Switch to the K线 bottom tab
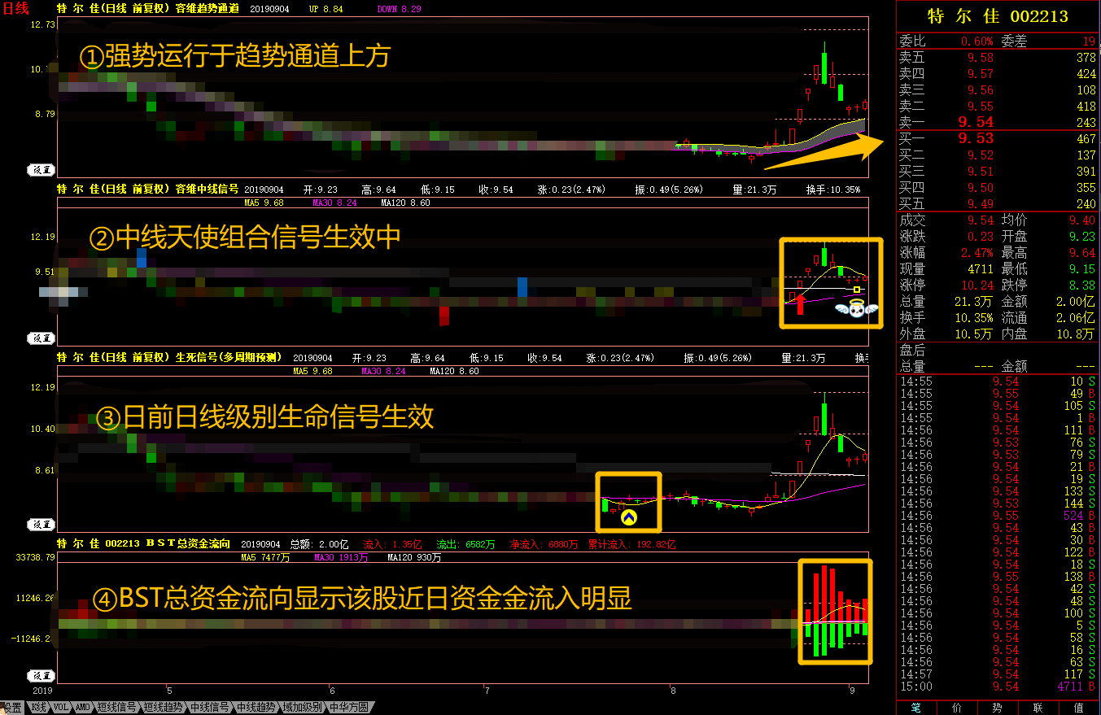This screenshot has width=1101, height=715. tap(38, 708)
